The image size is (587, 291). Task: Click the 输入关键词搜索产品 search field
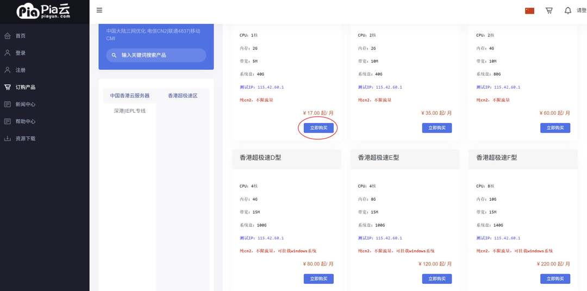click(x=158, y=55)
